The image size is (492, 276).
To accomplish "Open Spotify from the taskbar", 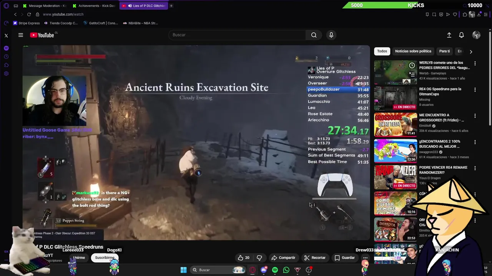I will 275,270.
